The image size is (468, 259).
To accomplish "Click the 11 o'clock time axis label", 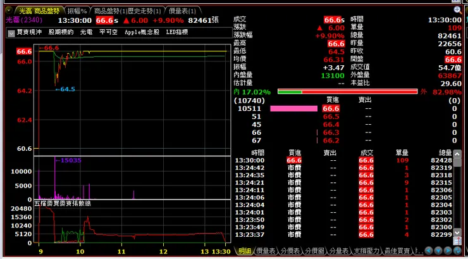I will pos(121,251).
